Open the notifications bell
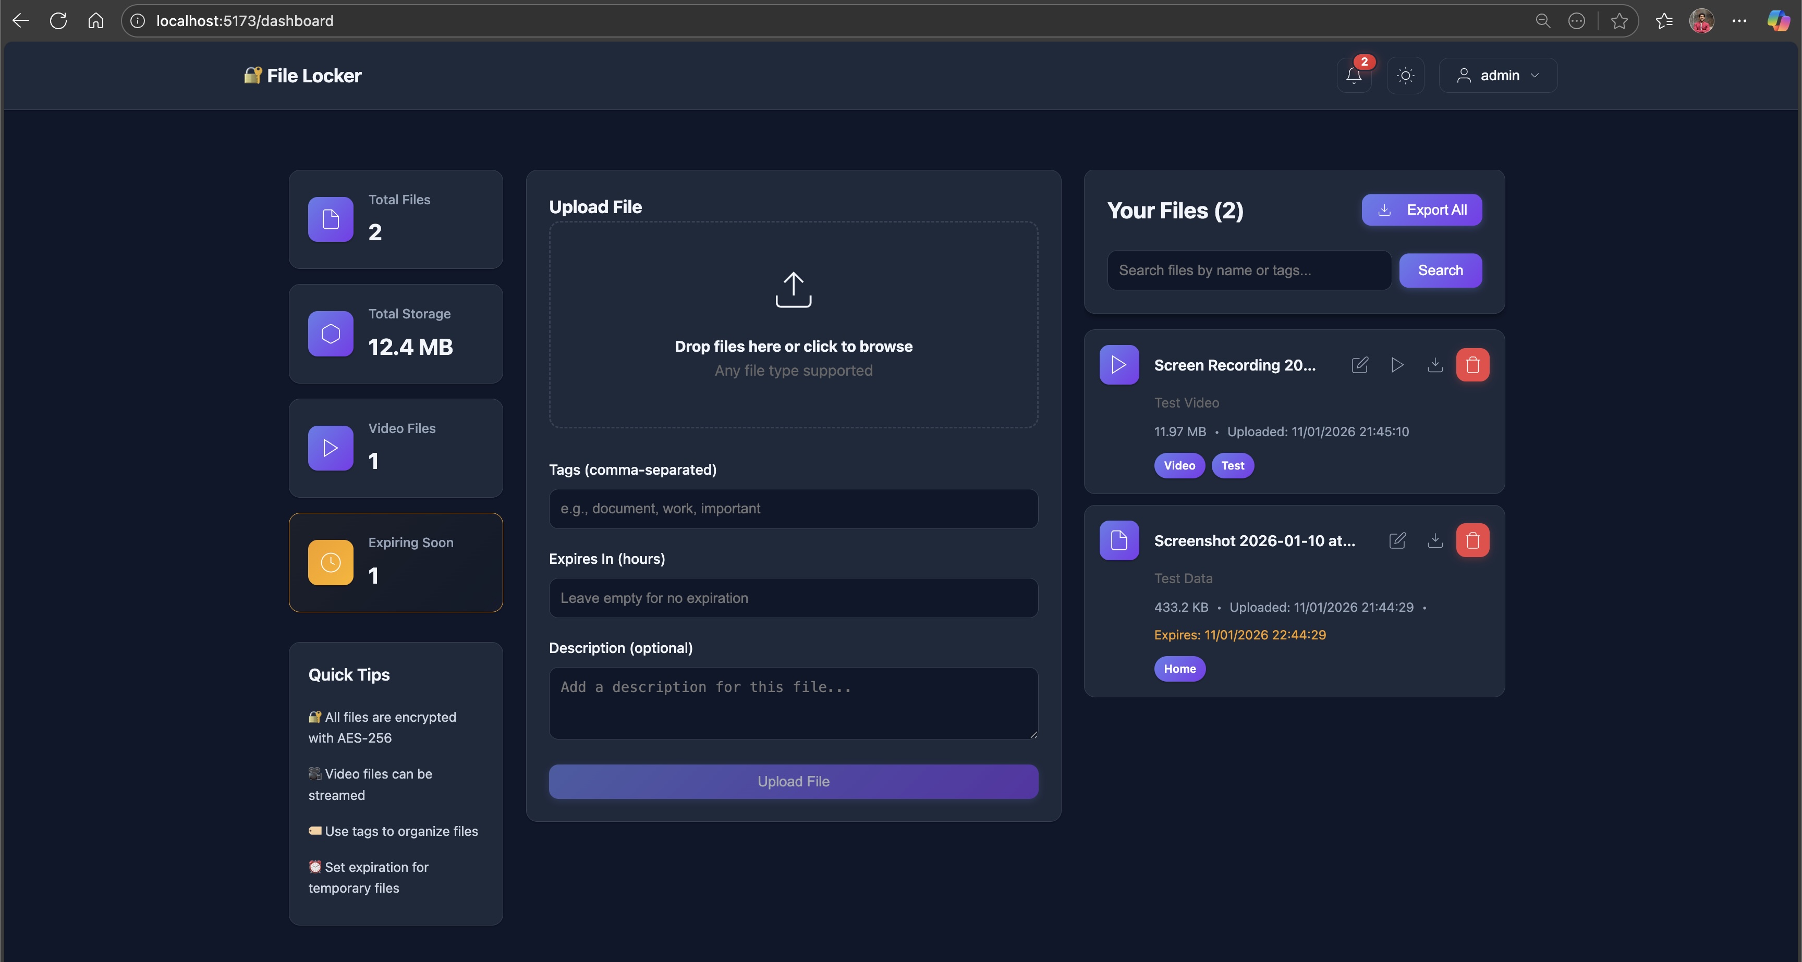This screenshot has width=1802, height=962. tap(1354, 76)
